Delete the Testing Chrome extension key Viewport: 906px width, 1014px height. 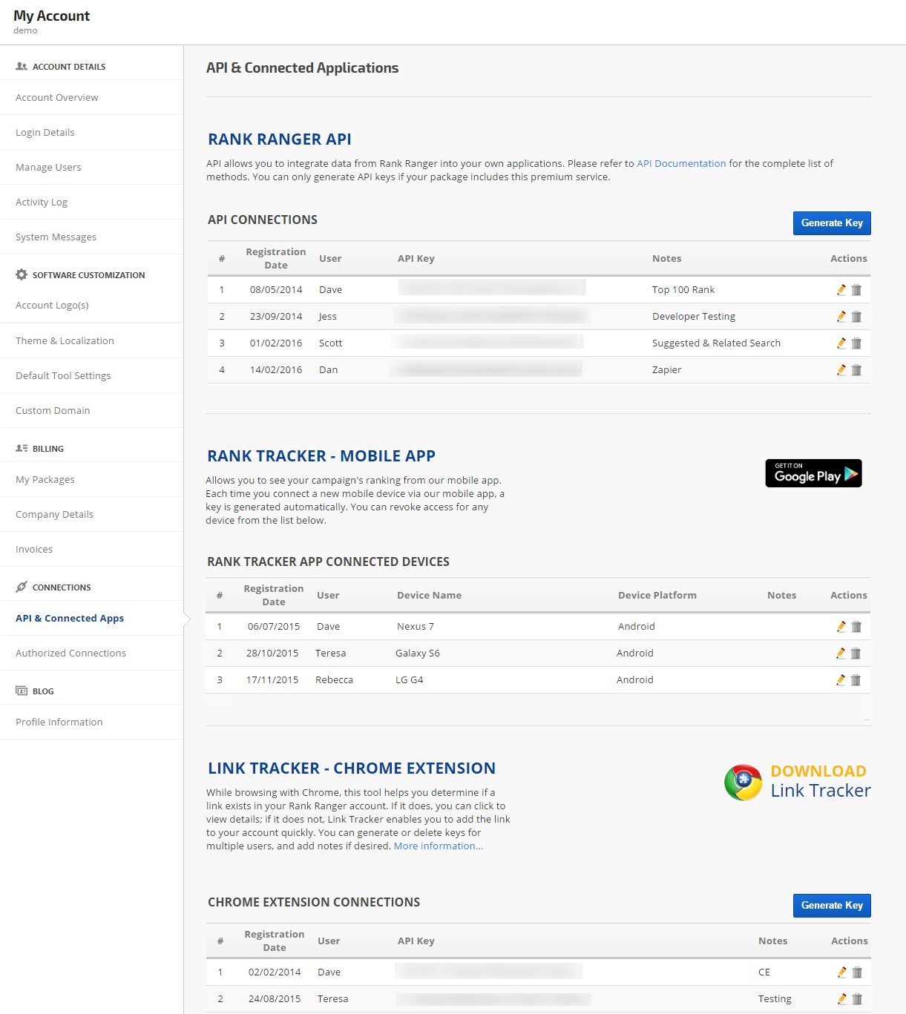[x=857, y=999]
